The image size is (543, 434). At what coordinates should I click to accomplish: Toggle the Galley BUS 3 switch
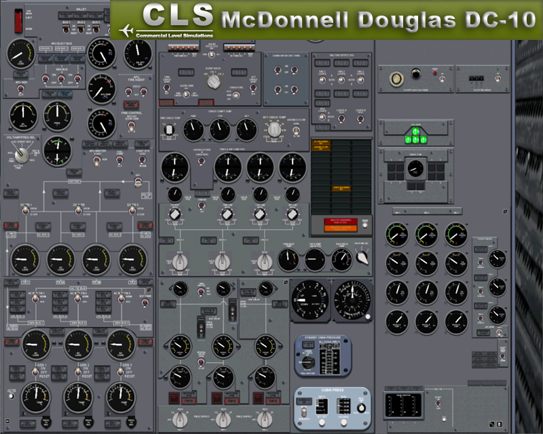coord(96,29)
